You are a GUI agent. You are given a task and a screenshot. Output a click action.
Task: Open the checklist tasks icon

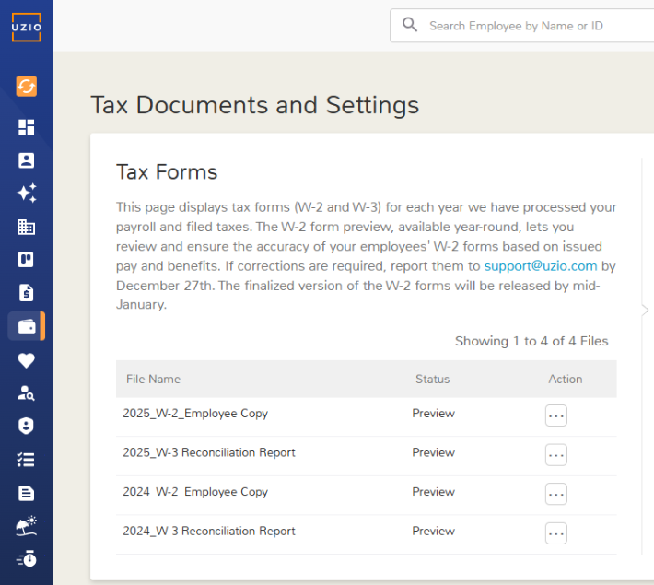point(27,460)
